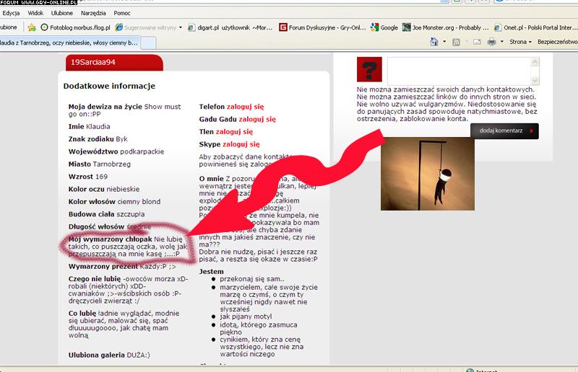Click Wzrost 169 text
This screenshot has height=372, width=578.
87,177
